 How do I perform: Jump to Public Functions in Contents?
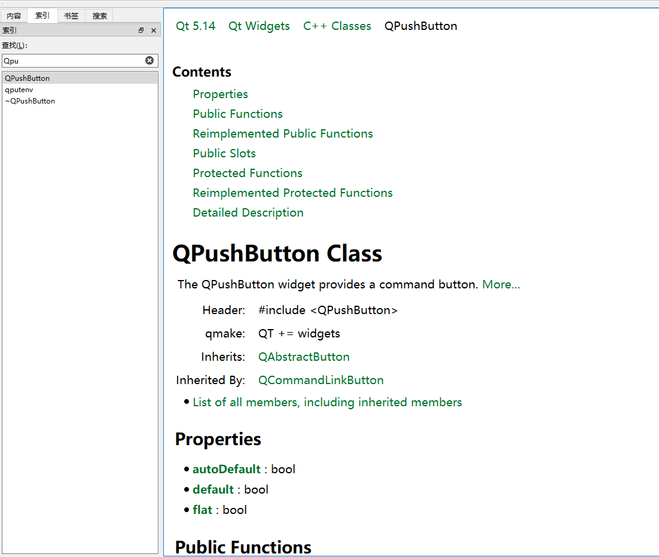click(237, 114)
